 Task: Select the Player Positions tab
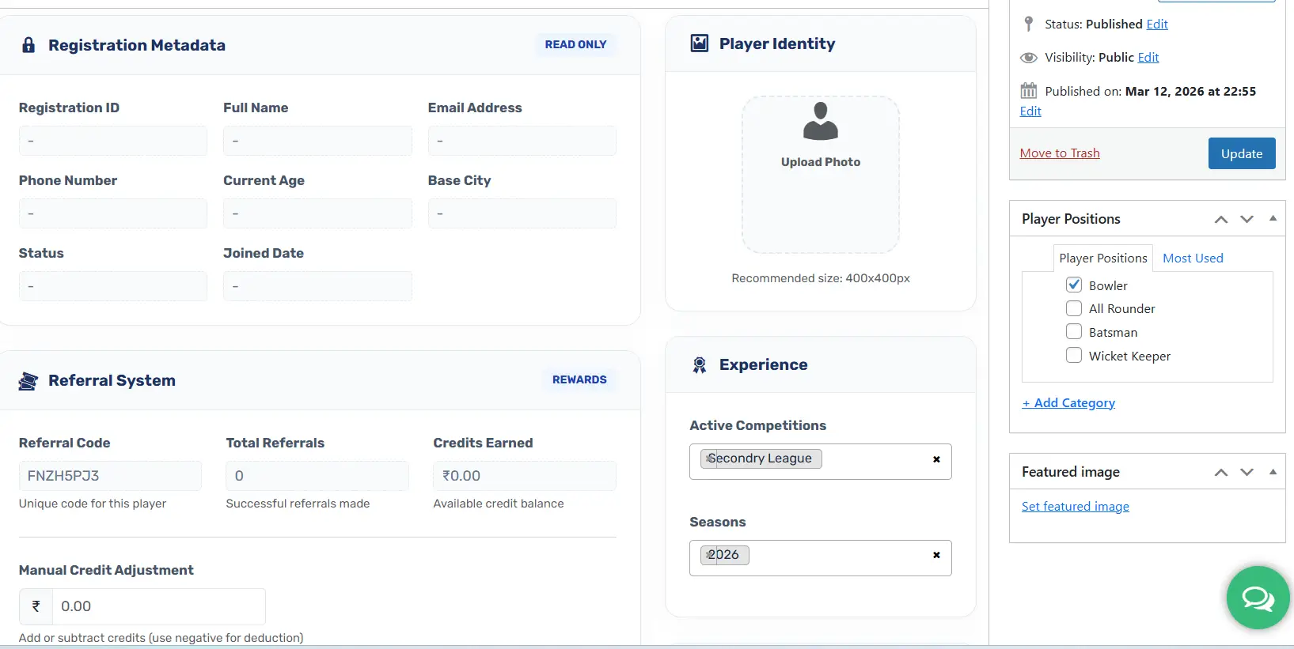1102,258
